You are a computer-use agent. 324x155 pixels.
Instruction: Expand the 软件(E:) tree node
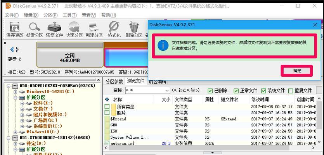22,103
